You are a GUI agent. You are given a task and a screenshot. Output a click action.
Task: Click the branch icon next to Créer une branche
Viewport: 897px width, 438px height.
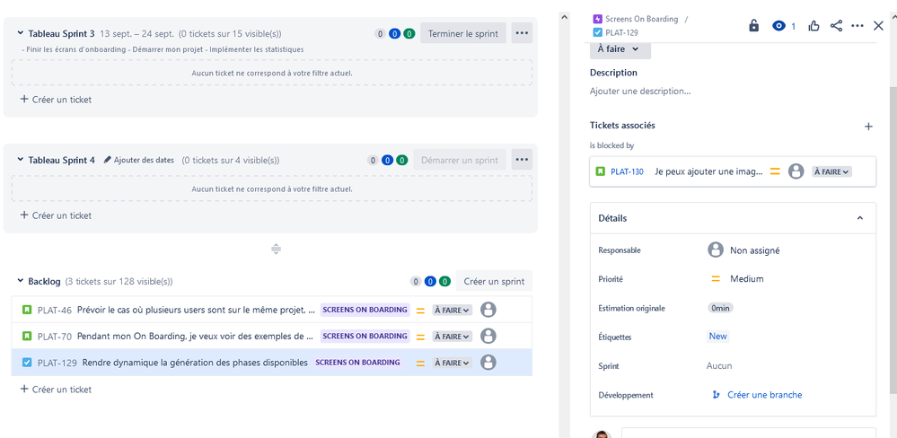[x=716, y=395]
